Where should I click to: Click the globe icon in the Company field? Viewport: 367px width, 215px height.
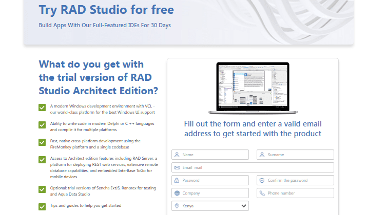177,193
